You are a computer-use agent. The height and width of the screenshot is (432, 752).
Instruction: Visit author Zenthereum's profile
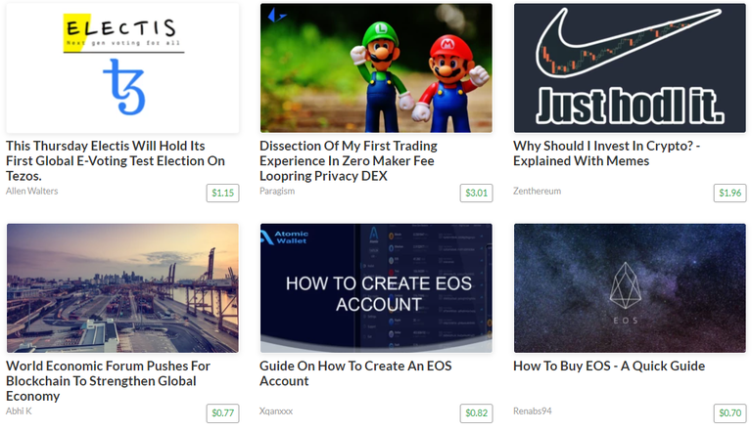point(537,191)
